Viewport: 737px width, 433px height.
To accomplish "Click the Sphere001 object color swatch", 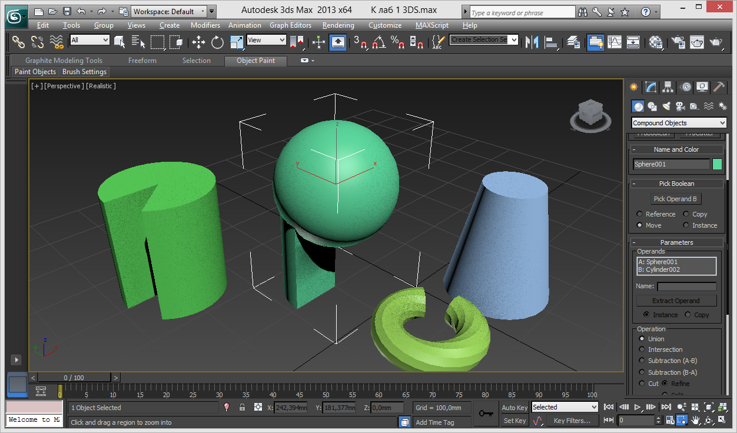I will tap(718, 164).
